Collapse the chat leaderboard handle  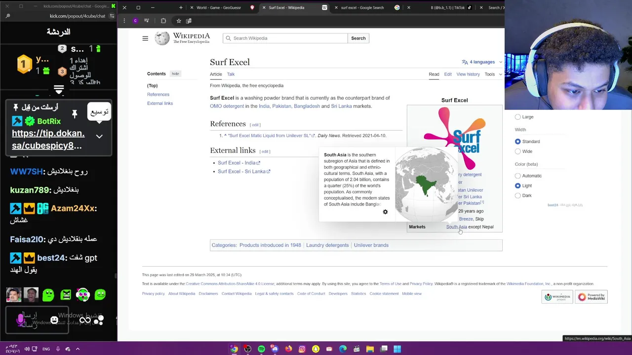[x=59, y=90]
